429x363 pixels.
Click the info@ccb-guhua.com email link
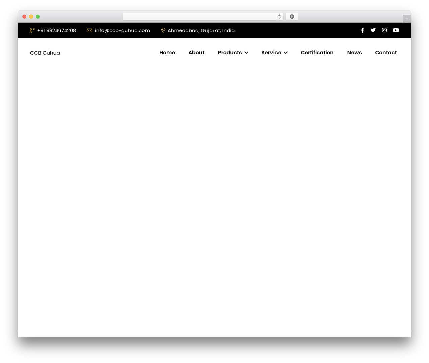tap(122, 30)
